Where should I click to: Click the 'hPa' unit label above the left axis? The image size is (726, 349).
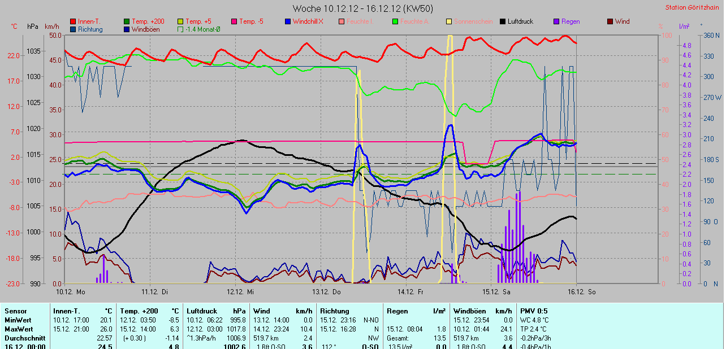coord(32,27)
